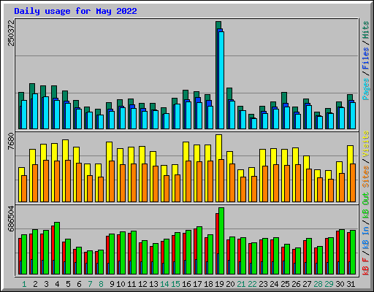
Task: Click day 7 on the x-axis
Action: [90, 284]
